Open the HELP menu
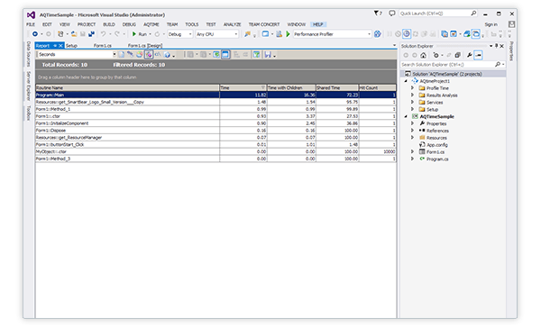This screenshot has width=541, height=327. [317, 24]
